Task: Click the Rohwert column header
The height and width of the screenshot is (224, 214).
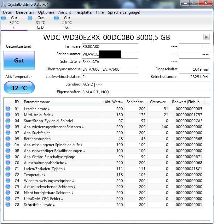Action: coord(187,102)
